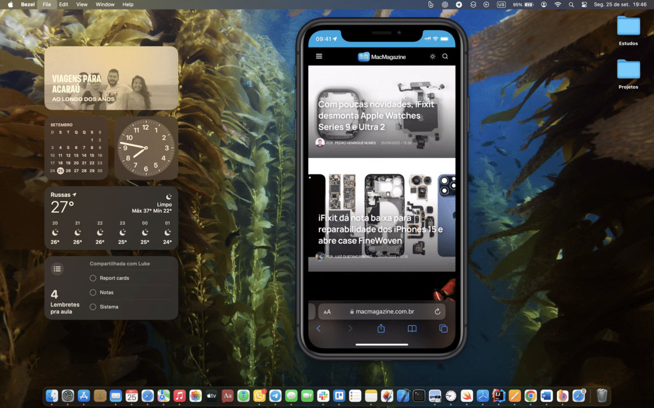Open the Window menu in Bezel
The height and width of the screenshot is (408, 654).
pyautogui.click(x=105, y=5)
